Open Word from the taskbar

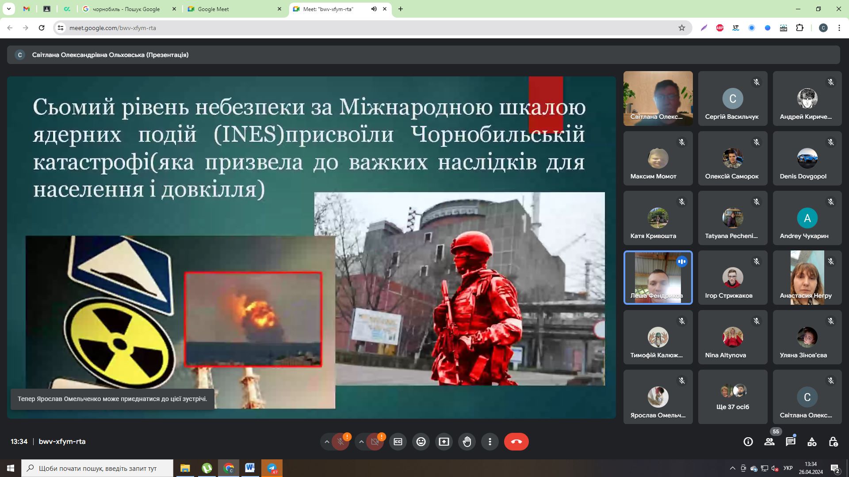pyautogui.click(x=250, y=468)
